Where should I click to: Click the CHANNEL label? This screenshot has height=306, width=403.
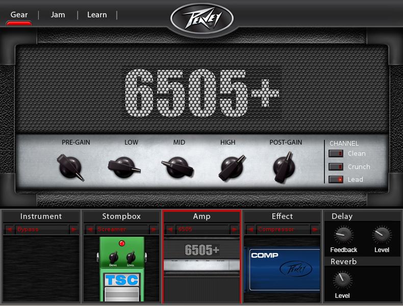point(344,144)
